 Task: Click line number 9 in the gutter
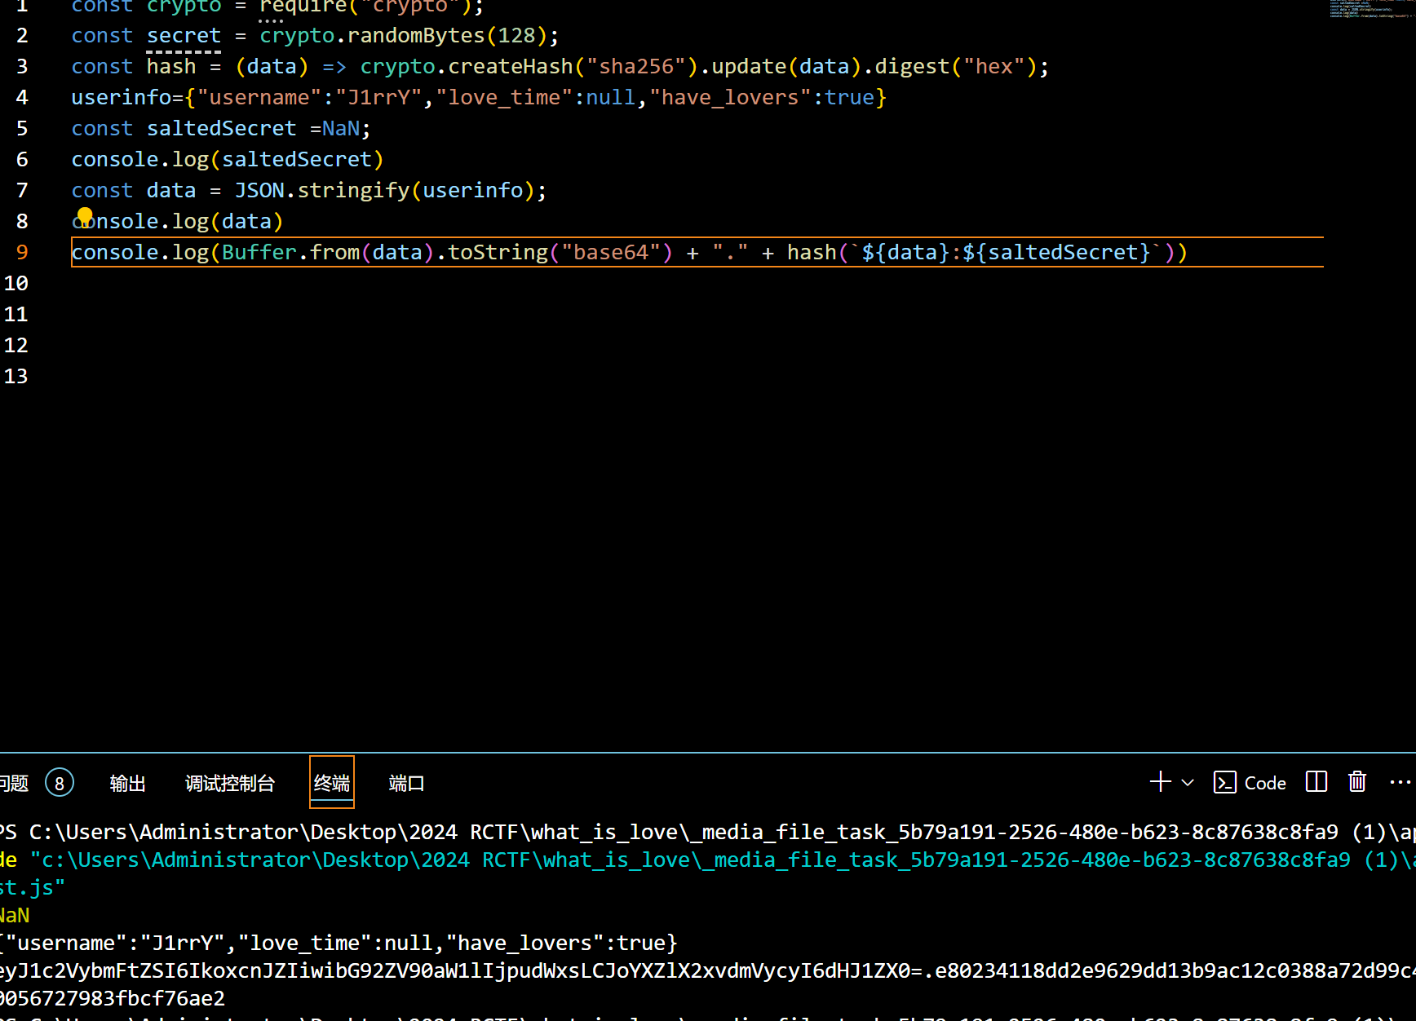22,252
